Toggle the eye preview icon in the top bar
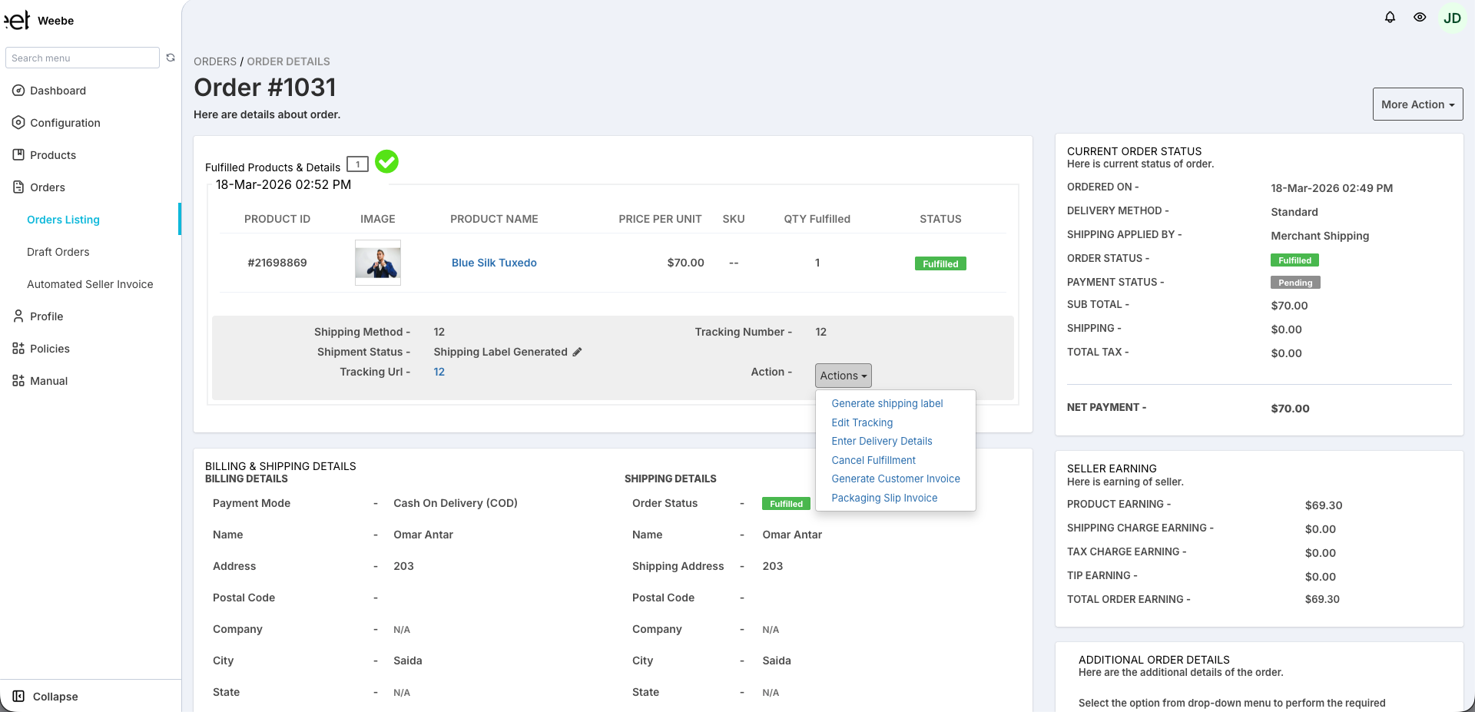Screen dimensions: 1475x712 tap(1420, 17)
